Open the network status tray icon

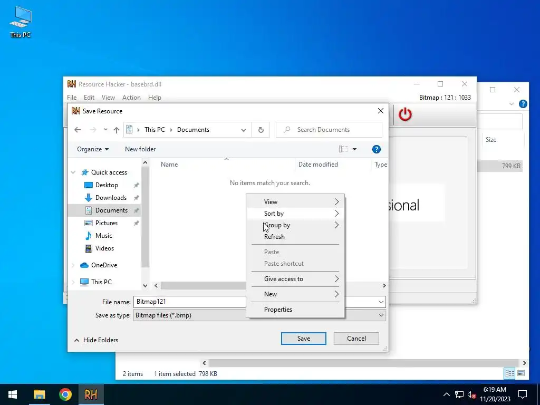coord(459,394)
